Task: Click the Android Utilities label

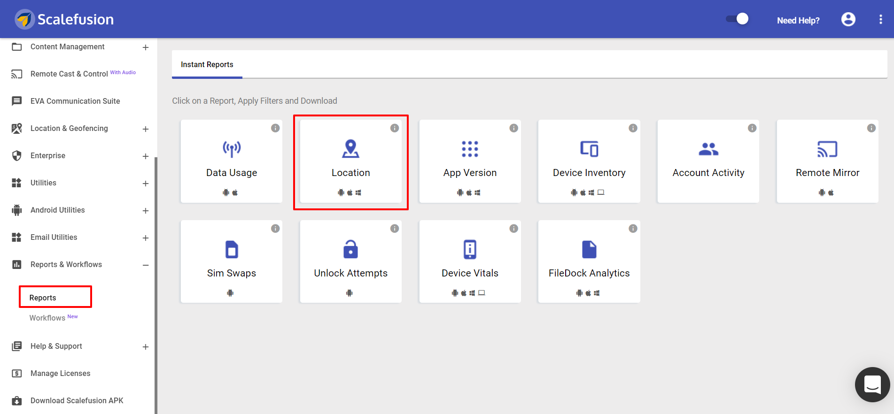Action: click(58, 210)
